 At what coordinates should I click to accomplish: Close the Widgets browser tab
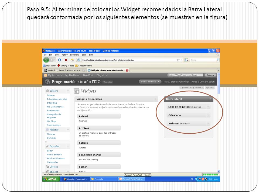tap(127, 70)
